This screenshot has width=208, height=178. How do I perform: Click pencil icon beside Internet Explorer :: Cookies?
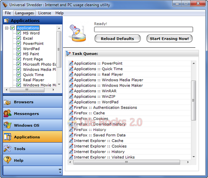tap(71, 146)
